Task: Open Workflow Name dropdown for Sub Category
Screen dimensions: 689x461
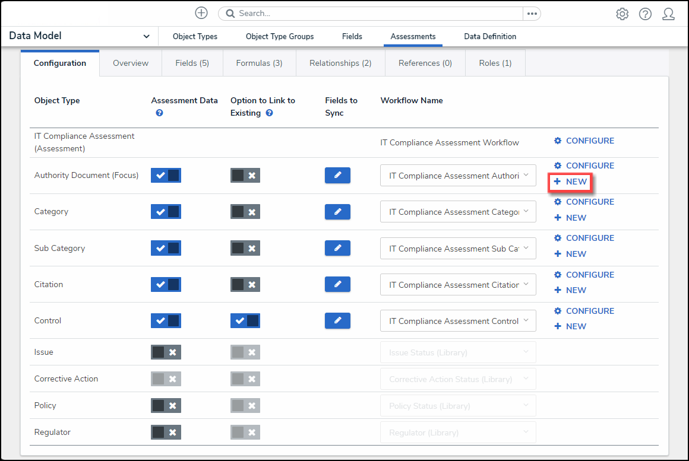Action: (x=458, y=249)
